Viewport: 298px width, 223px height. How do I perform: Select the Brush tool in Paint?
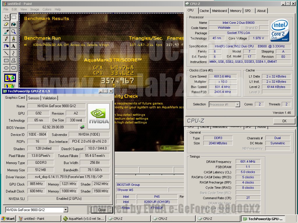(x=14, y=39)
